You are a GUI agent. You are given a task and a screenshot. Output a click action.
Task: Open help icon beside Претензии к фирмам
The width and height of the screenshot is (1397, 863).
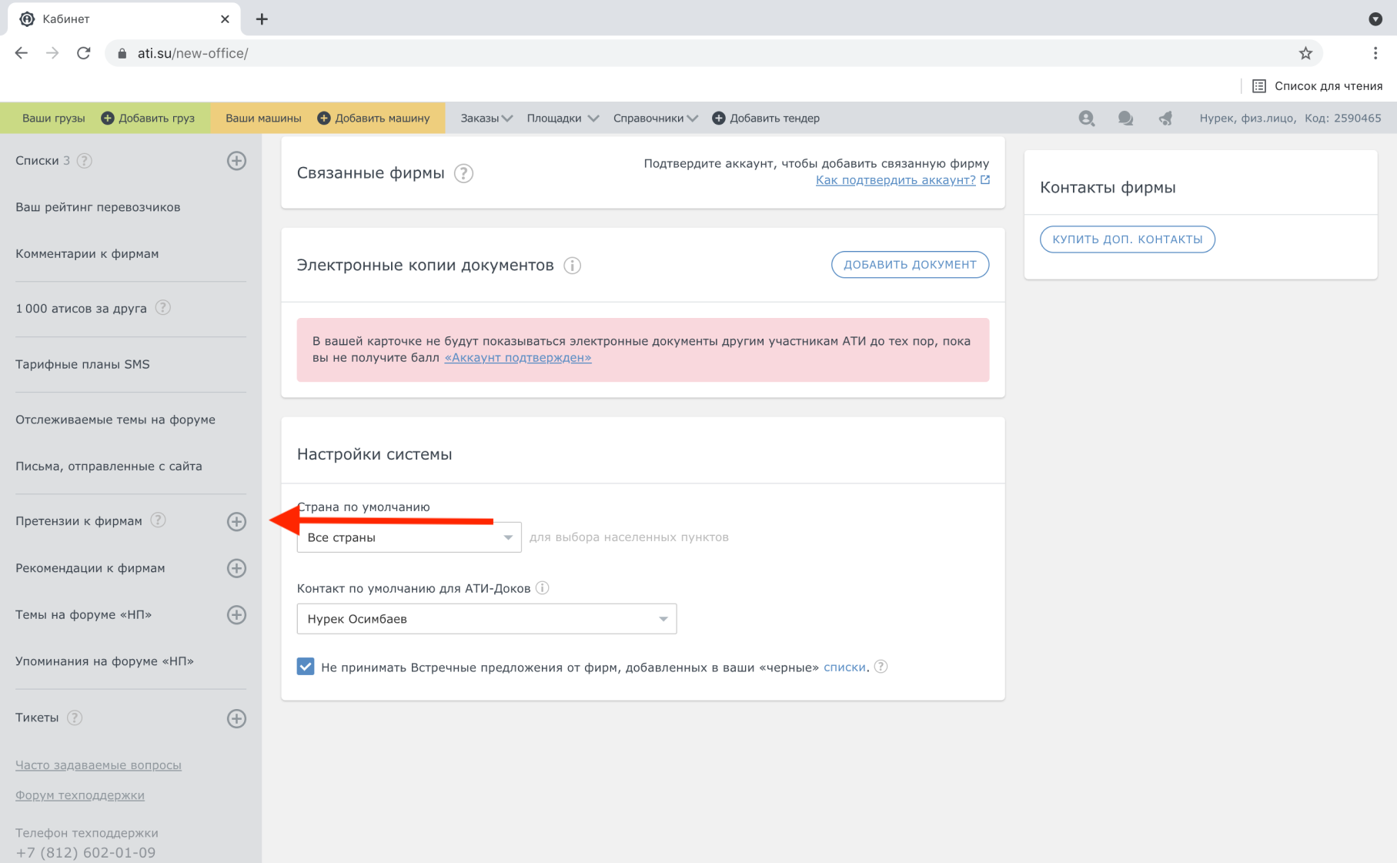pyautogui.click(x=158, y=520)
